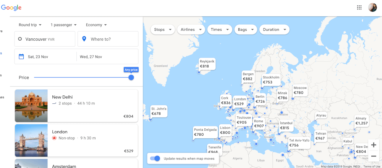The height and width of the screenshot is (168, 382).
Task: Select the Toulouse €905 map marker
Action: click(x=244, y=120)
